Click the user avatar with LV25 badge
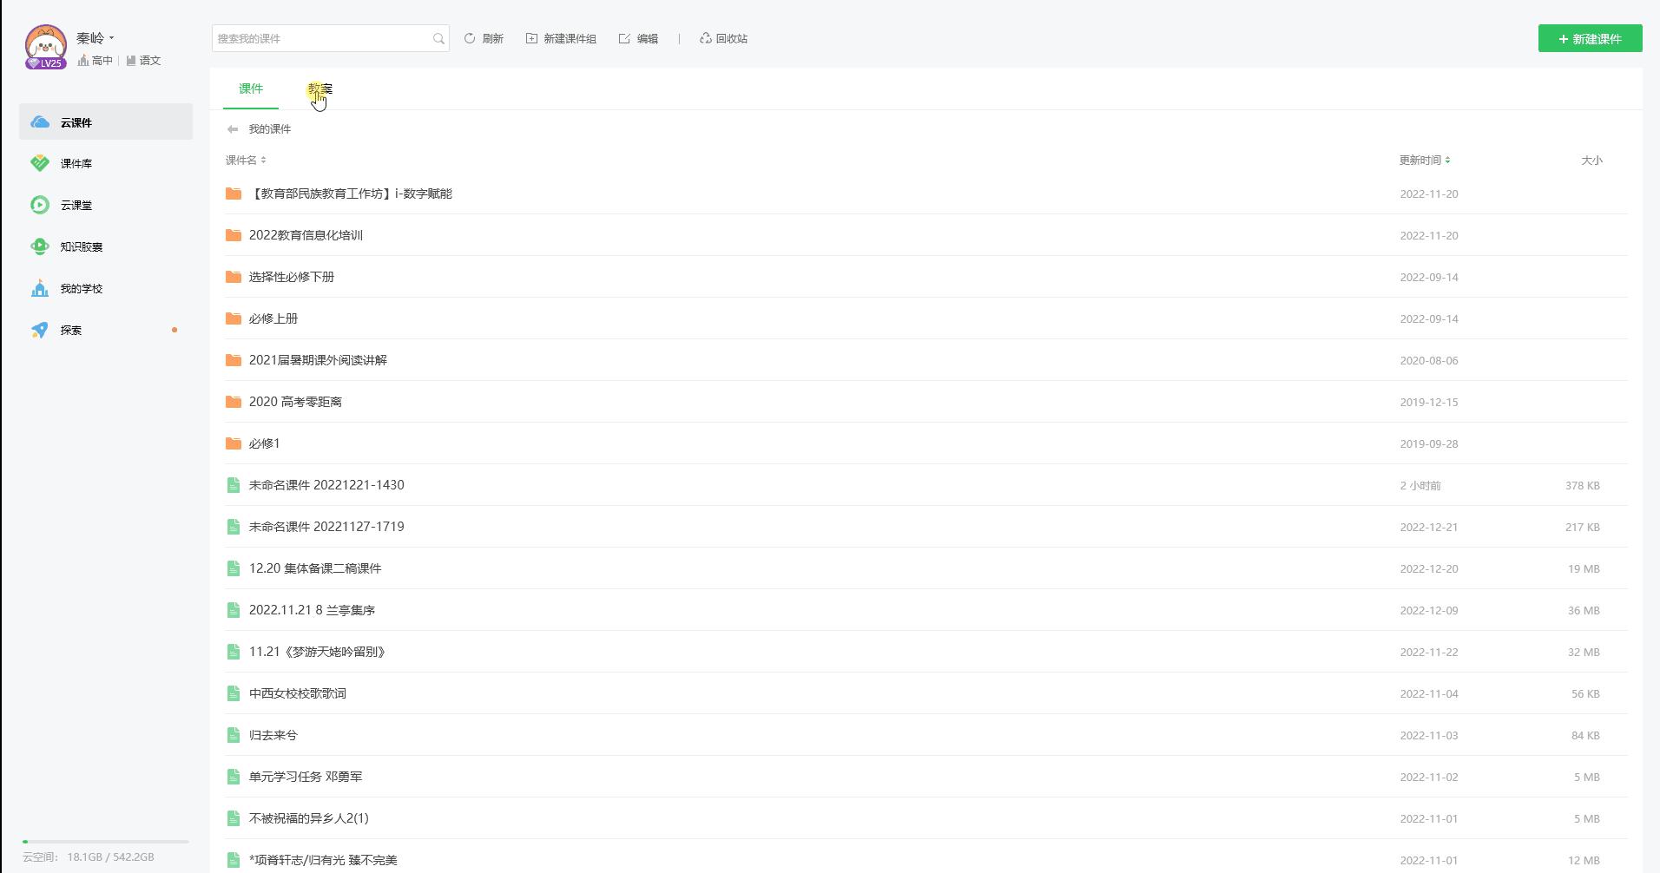Image resolution: width=1660 pixels, height=873 pixels. coord(46,47)
